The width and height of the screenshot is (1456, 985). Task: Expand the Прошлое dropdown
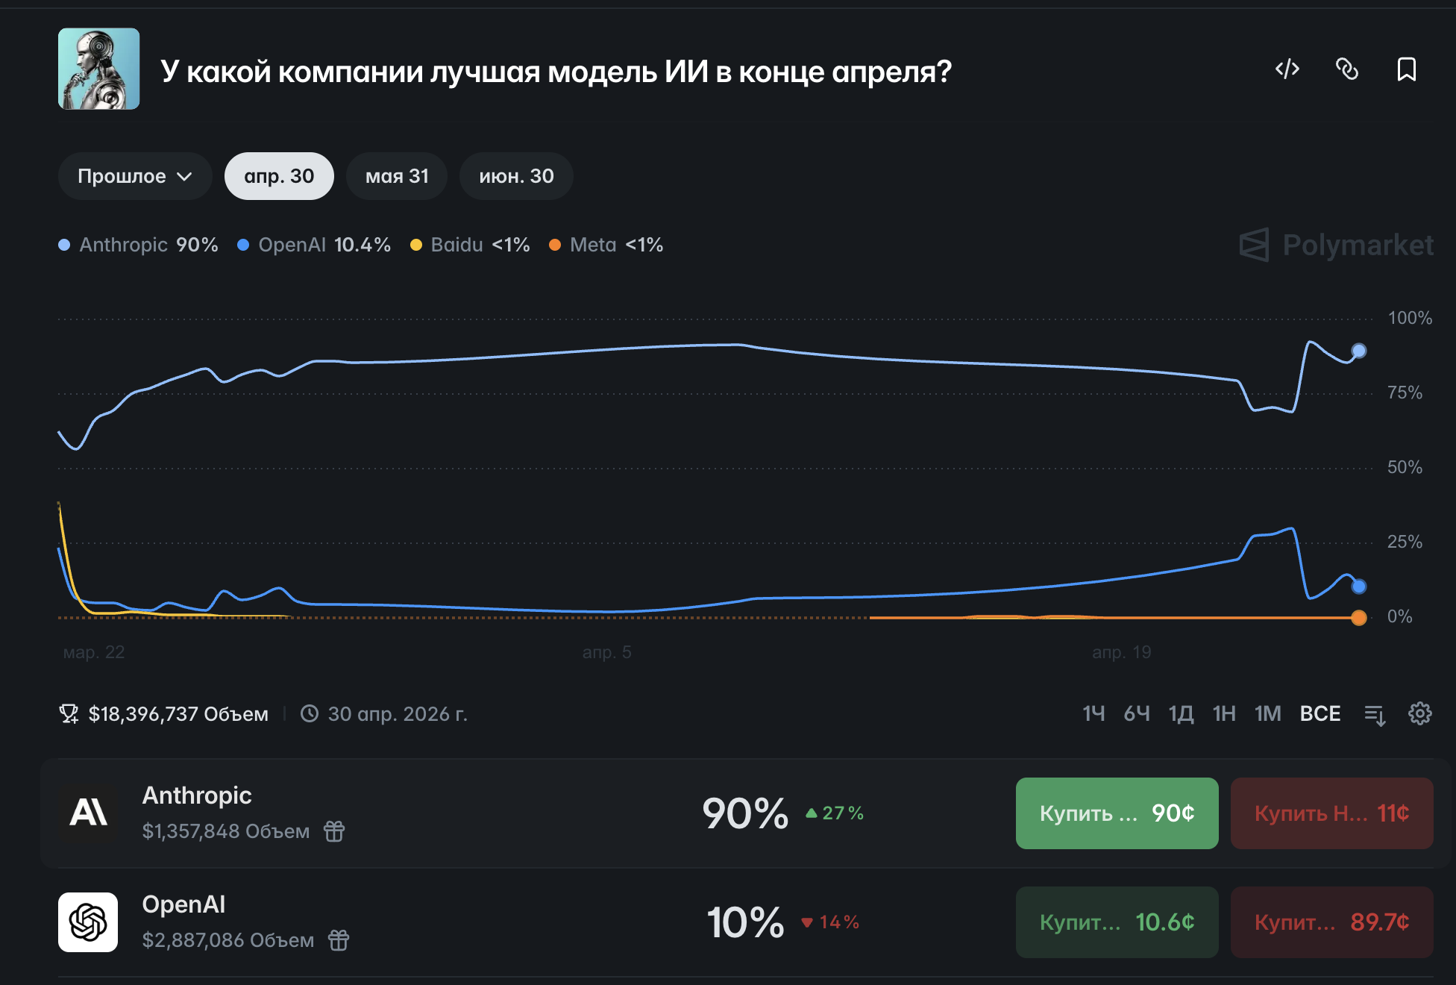[134, 176]
